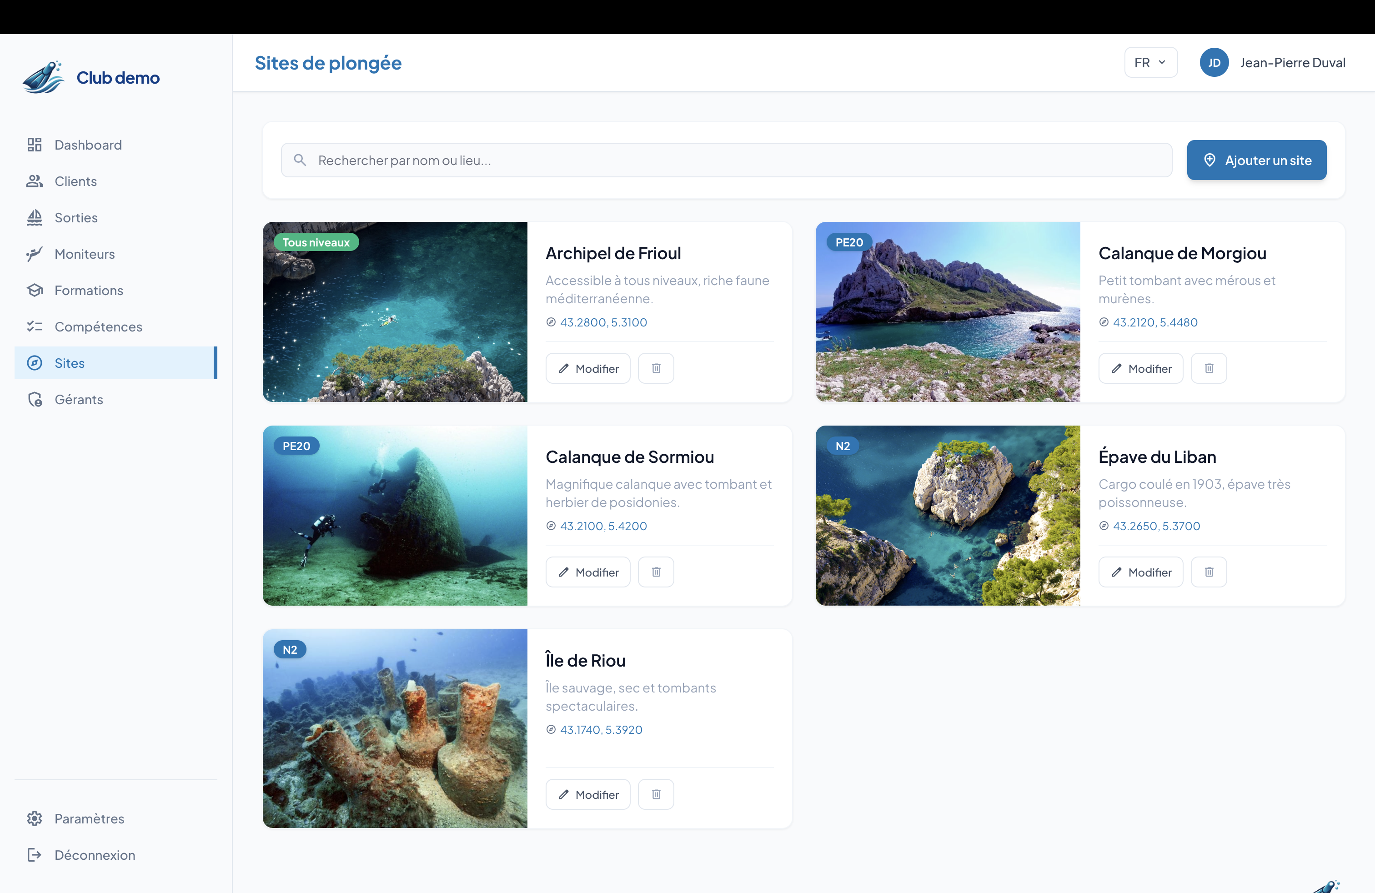Open the Dashboard from the sidebar

[88, 145]
